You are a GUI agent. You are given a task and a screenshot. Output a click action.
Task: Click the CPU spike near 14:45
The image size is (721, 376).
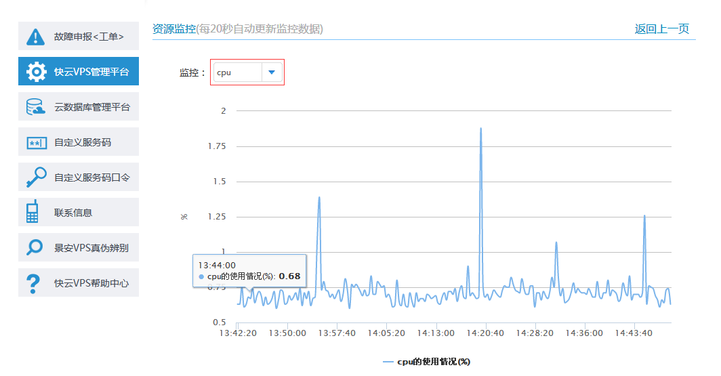[644, 215]
